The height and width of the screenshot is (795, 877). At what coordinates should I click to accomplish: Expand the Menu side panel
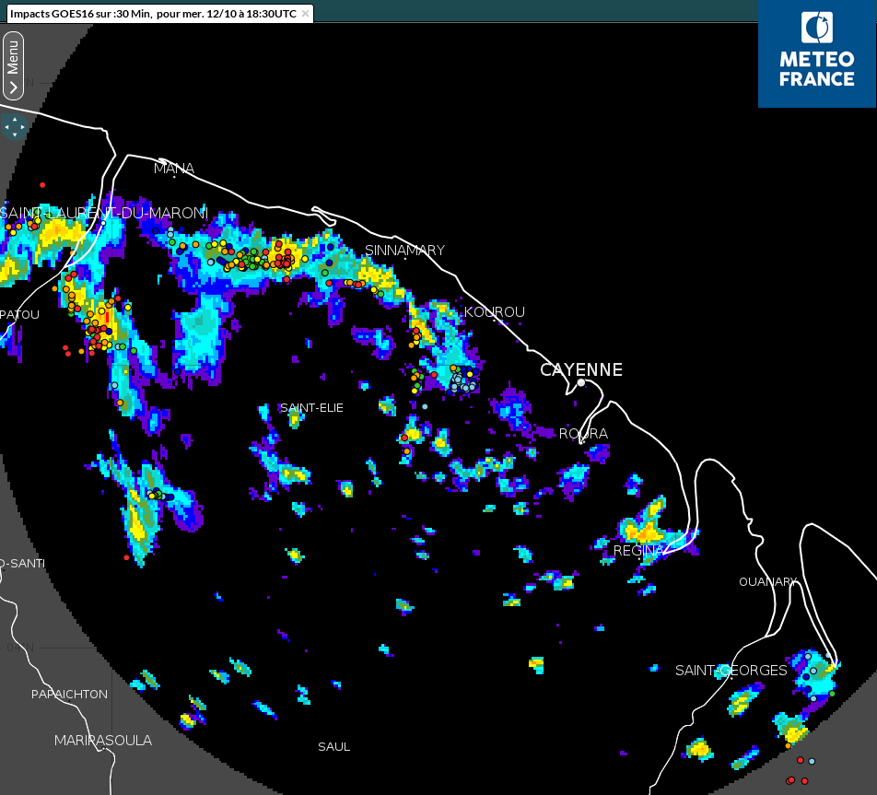click(13, 64)
